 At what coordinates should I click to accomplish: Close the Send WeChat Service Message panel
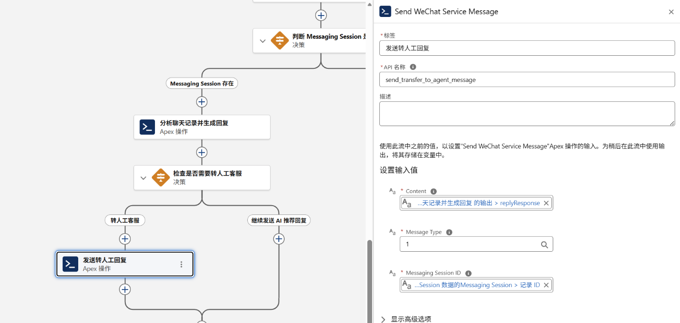671,12
